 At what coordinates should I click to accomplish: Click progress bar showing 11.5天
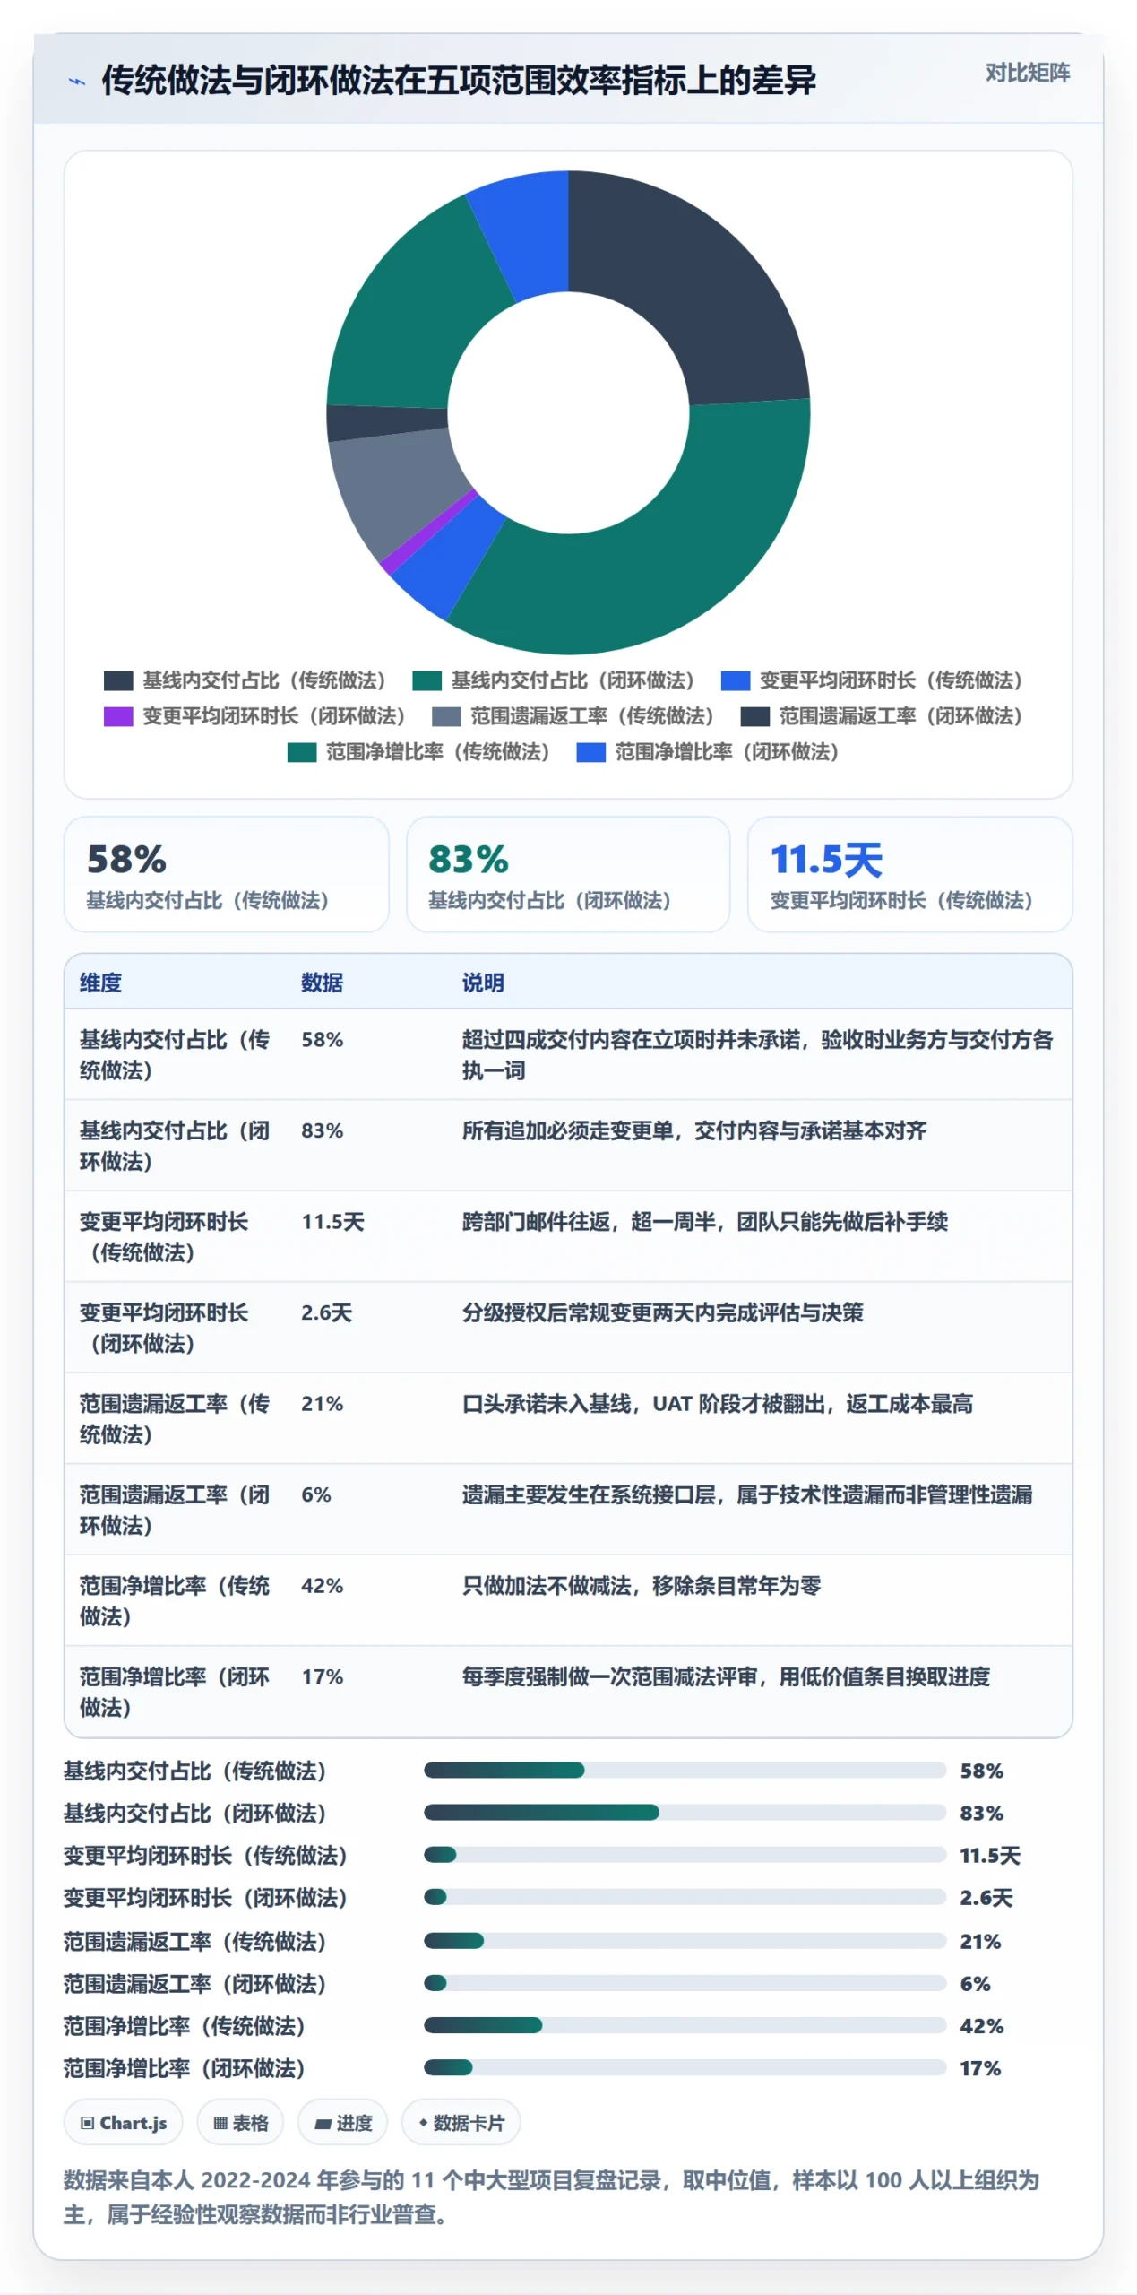tap(685, 1855)
